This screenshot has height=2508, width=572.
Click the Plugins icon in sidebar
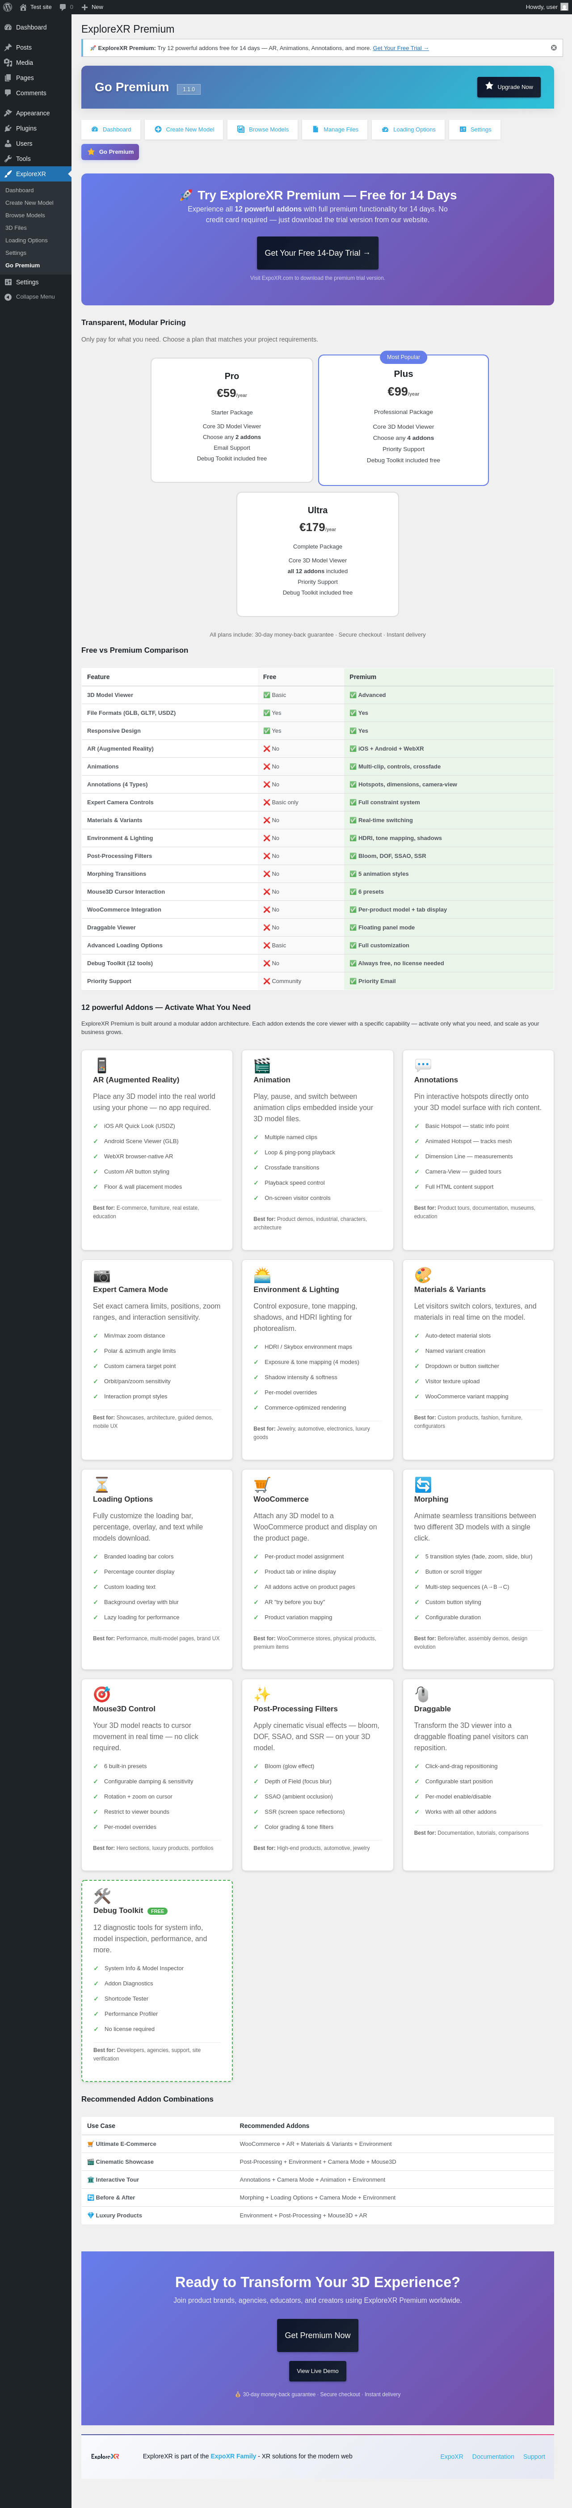[x=8, y=128]
